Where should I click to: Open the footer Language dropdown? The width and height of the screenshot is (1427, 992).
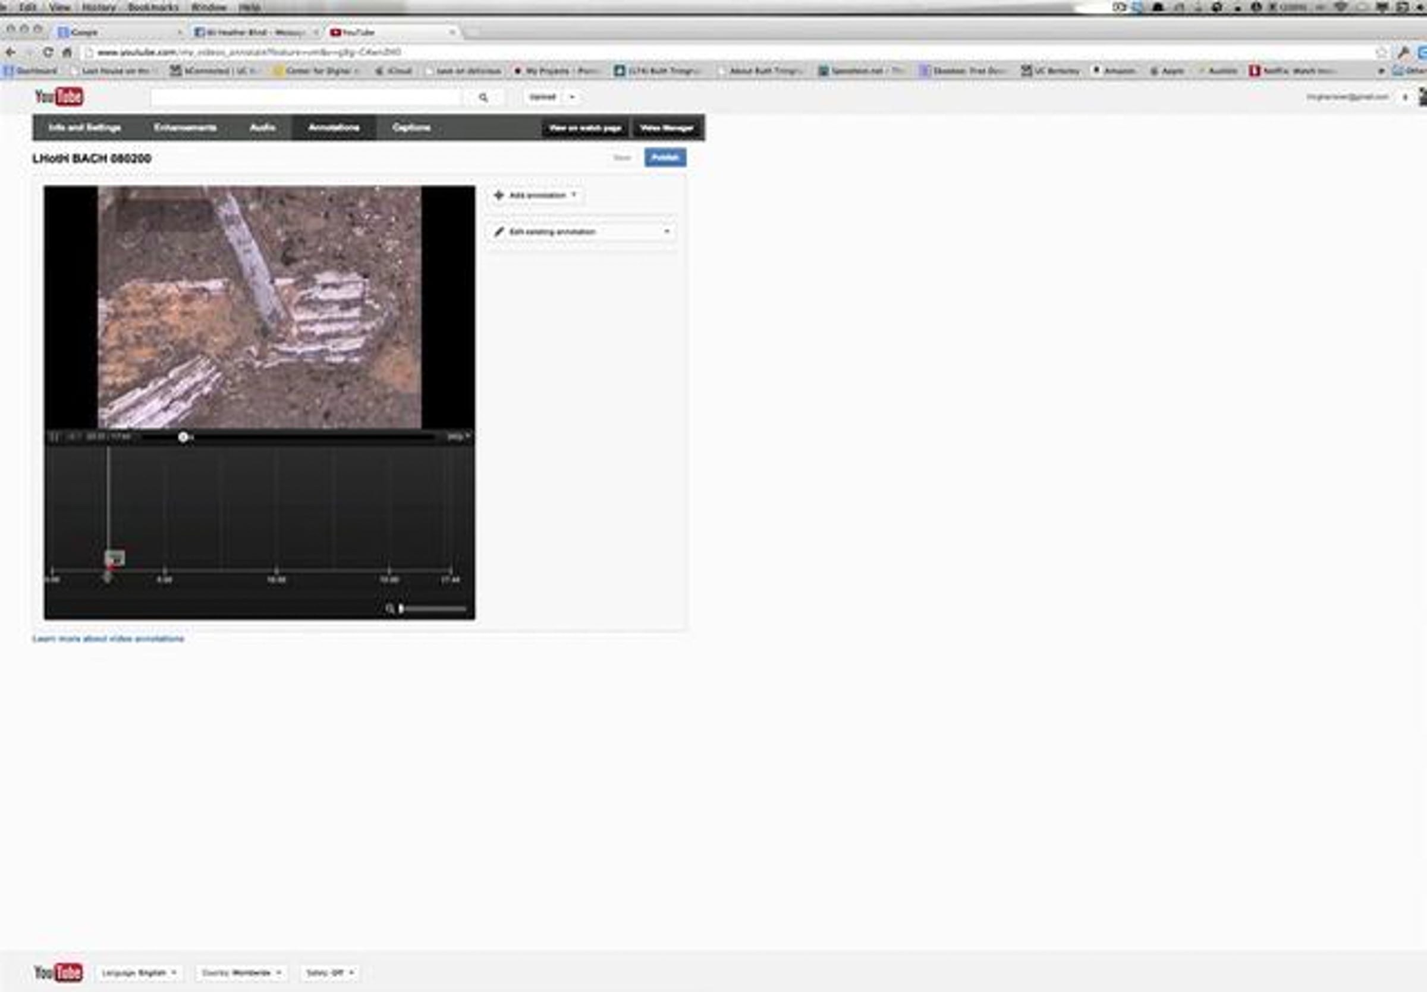click(139, 973)
